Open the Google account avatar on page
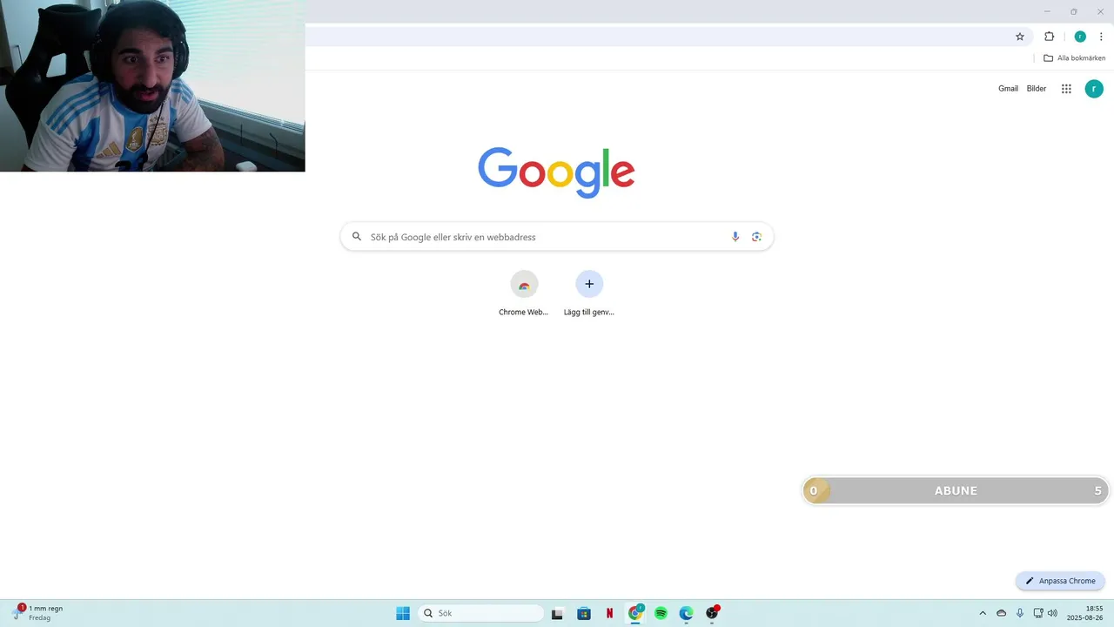The image size is (1114, 627). [1094, 89]
